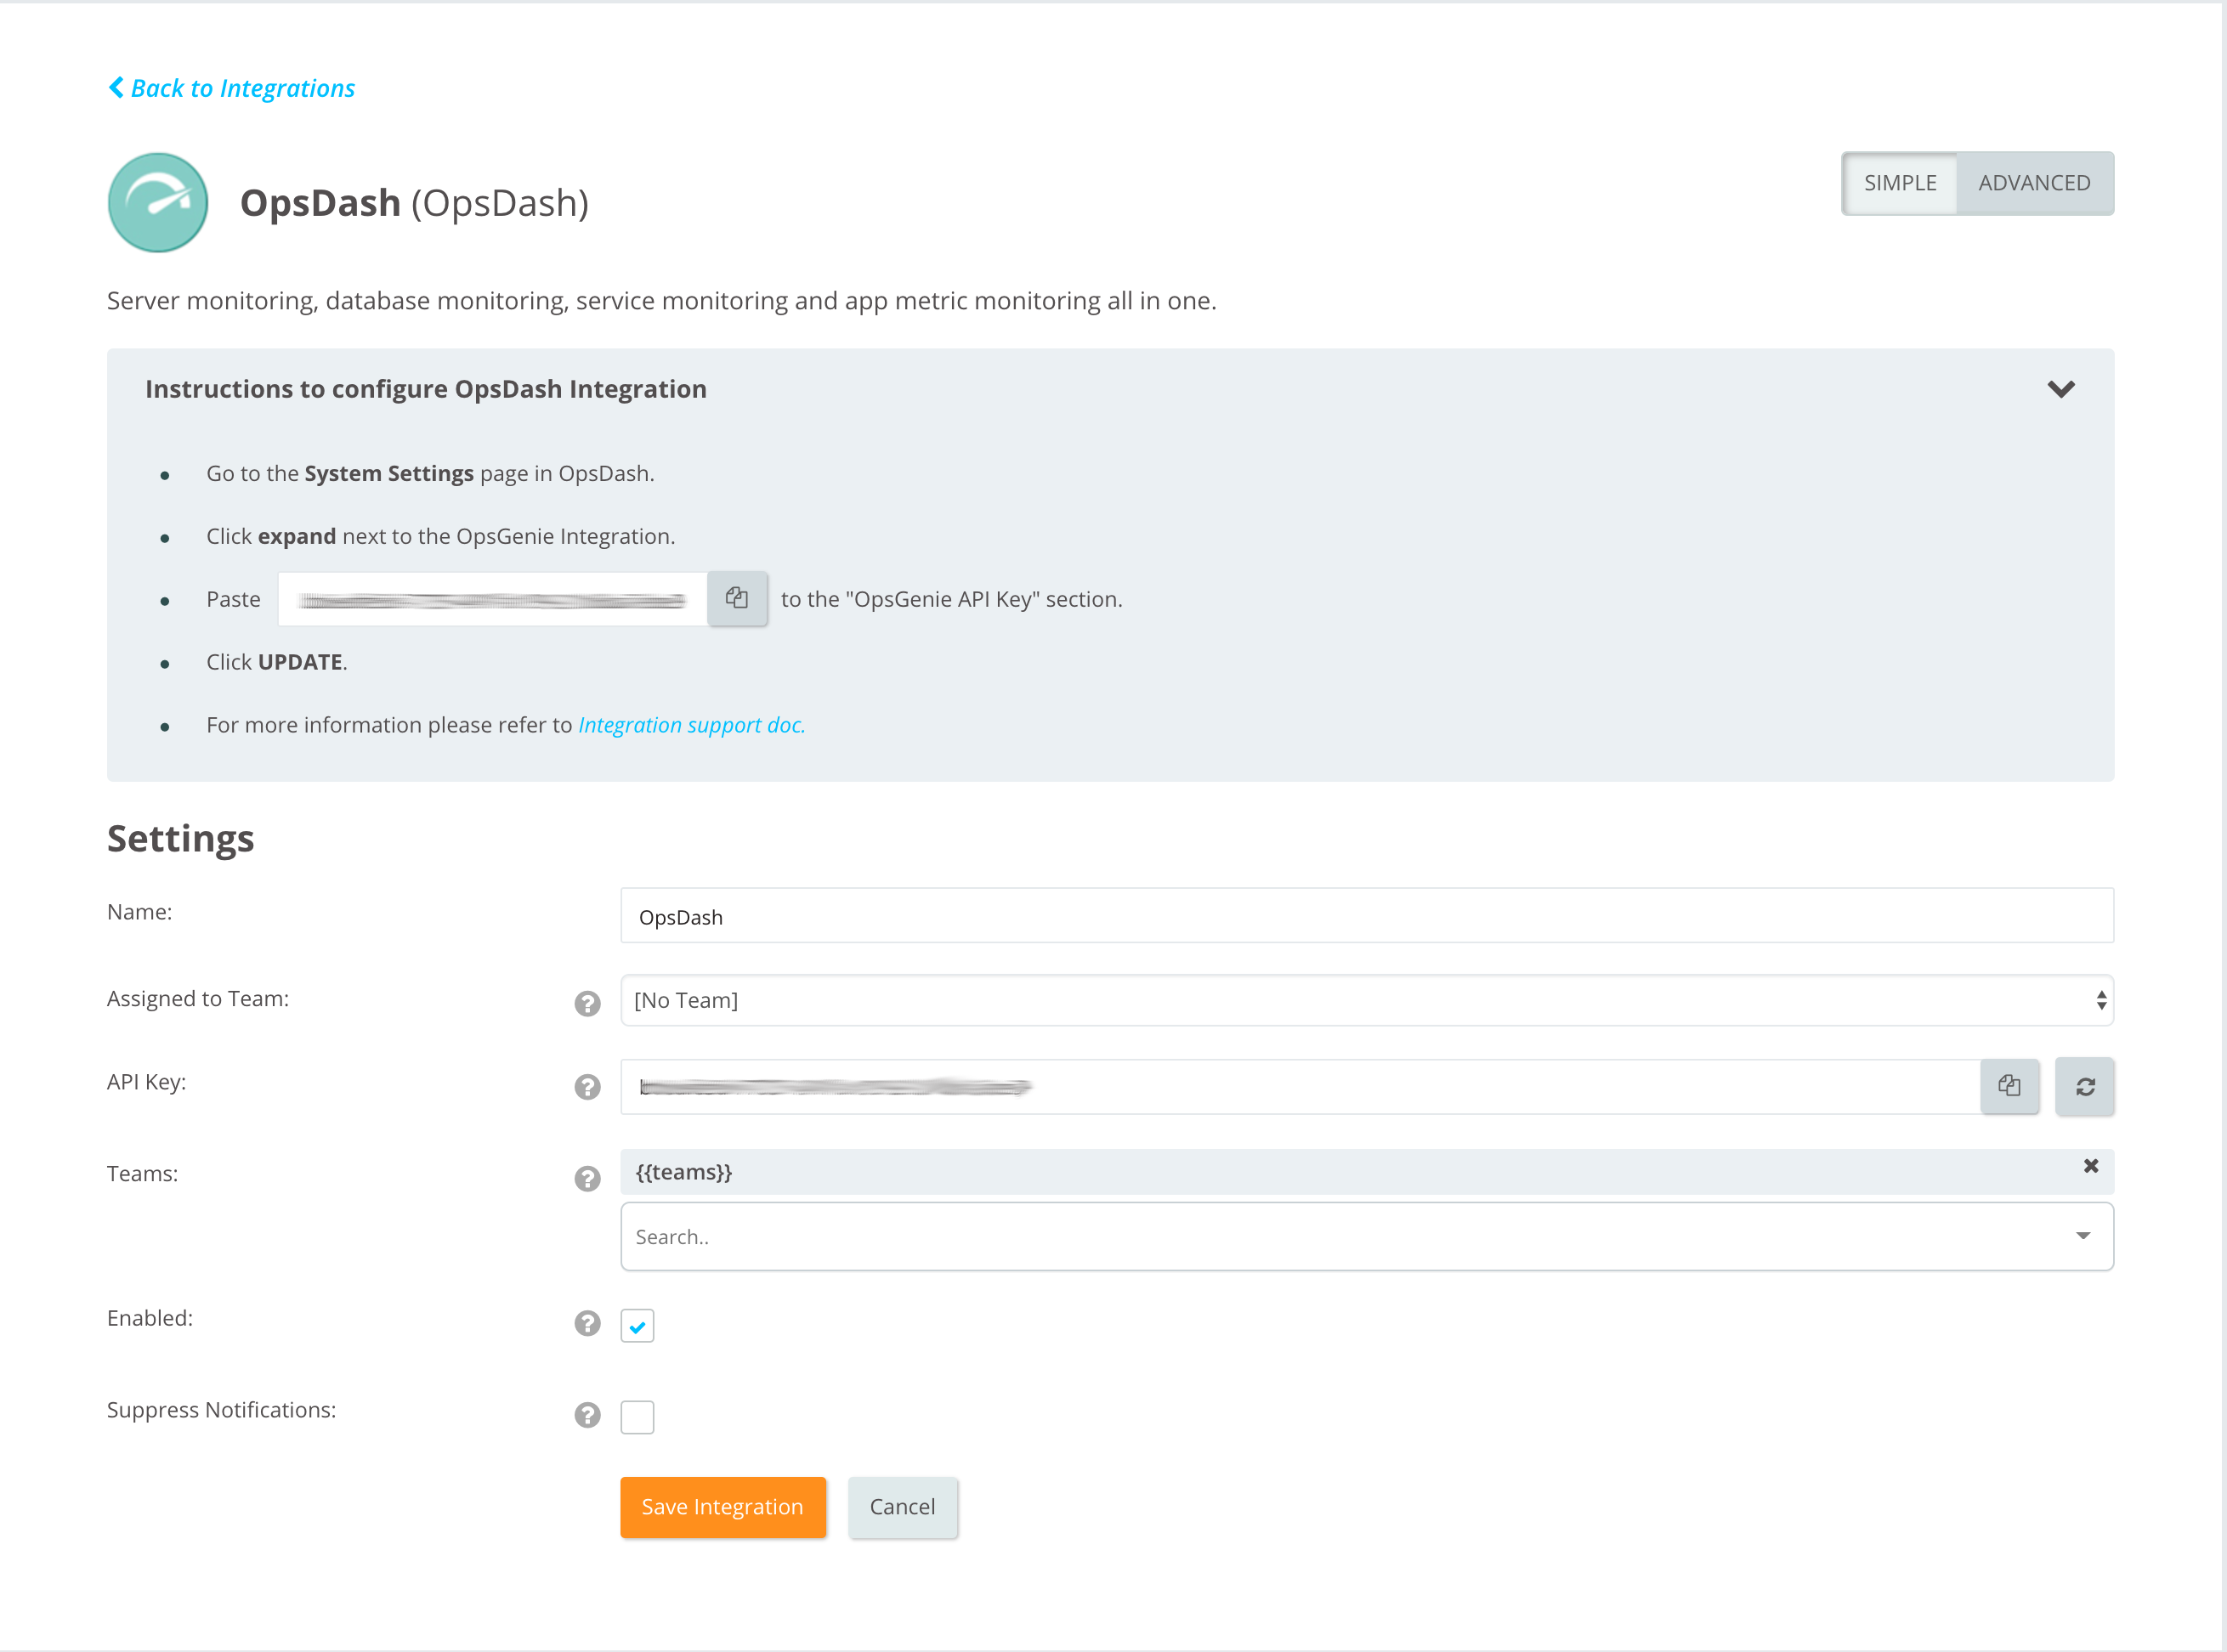This screenshot has height=1652, width=2227.
Task: Check Suppress Notifications checkbox
Action: (x=637, y=1416)
